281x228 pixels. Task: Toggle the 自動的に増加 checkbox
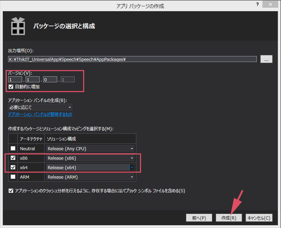click(11, 87)
